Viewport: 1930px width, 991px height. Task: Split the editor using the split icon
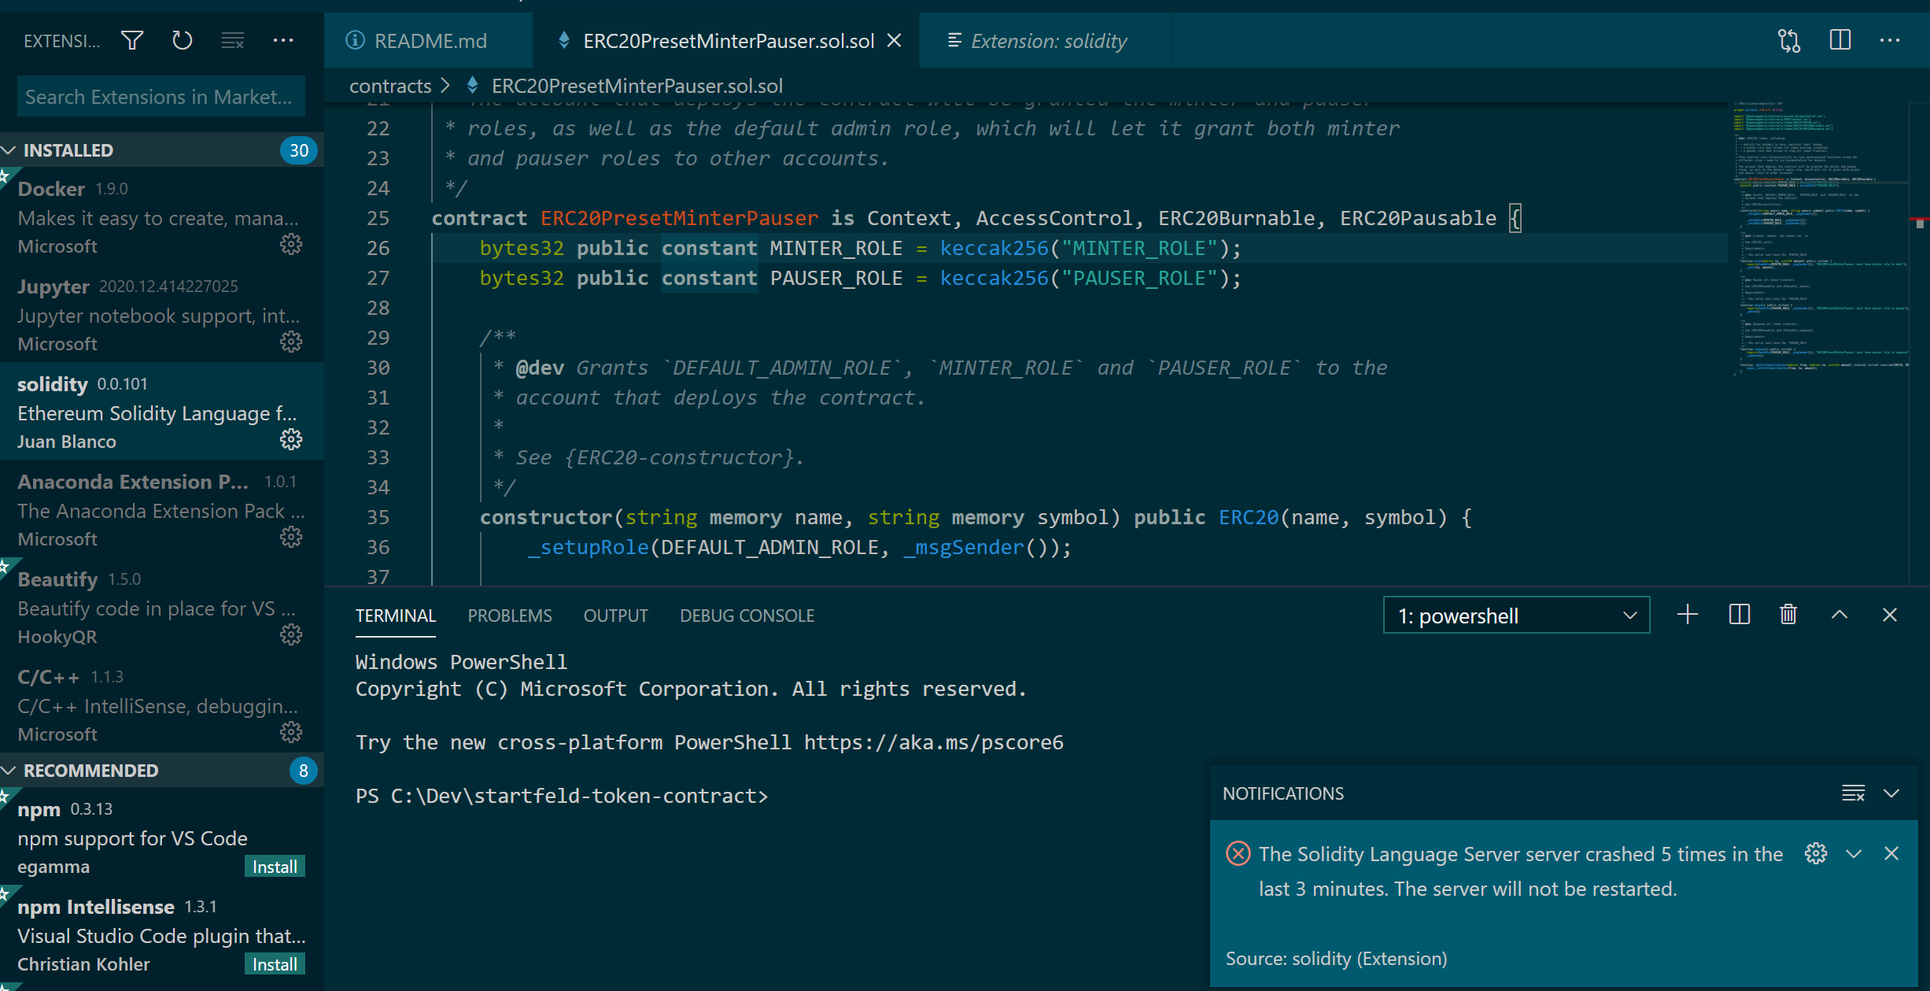pyautogui.click(x=1840, y=39)
